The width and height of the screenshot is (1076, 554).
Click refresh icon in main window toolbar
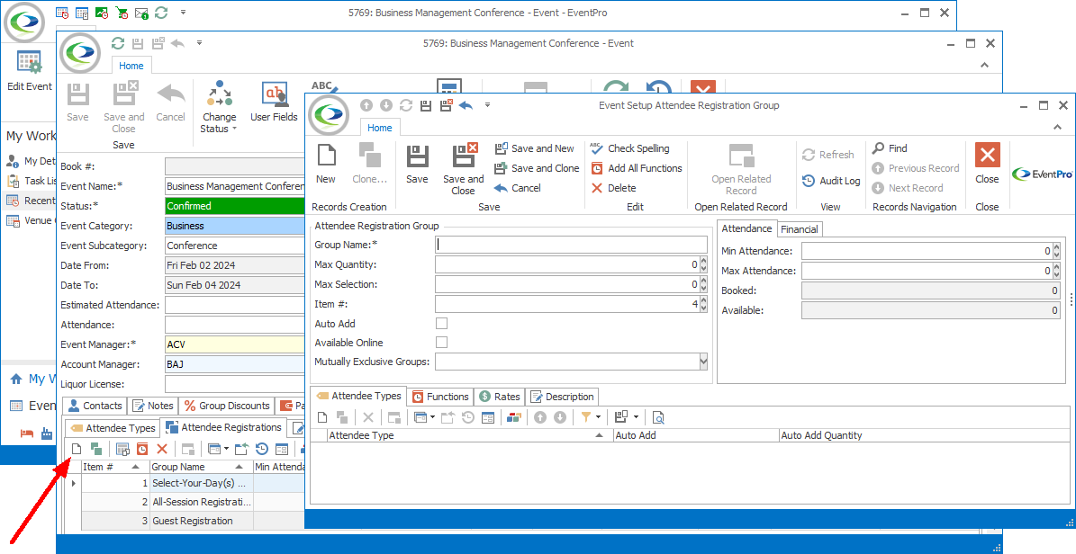point(161,13)
